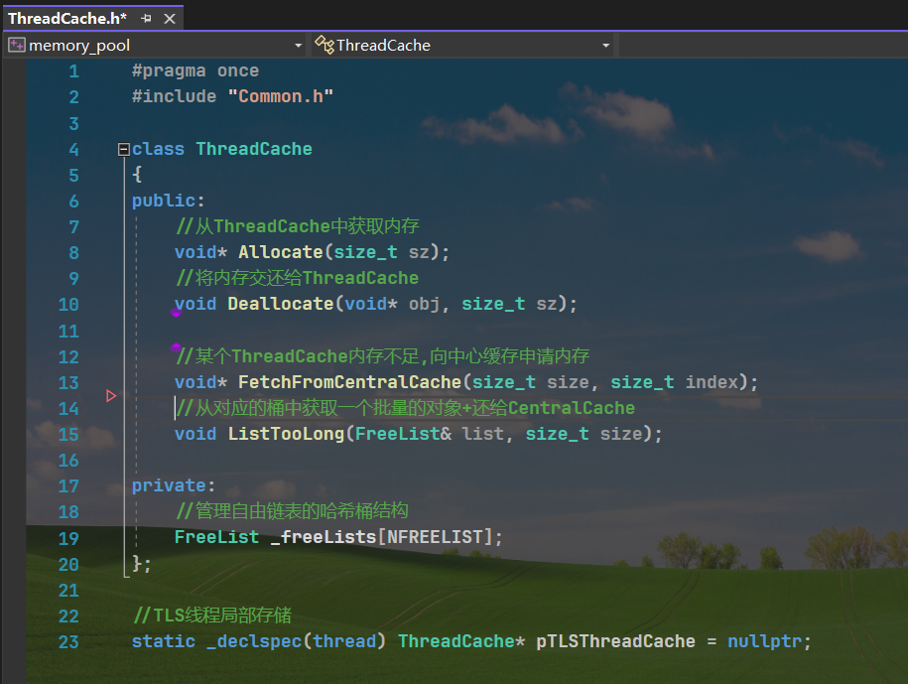Click the //将内存交还给ThreadCache comment
Screen dimensions: 908x684
(x=297, y=278)
